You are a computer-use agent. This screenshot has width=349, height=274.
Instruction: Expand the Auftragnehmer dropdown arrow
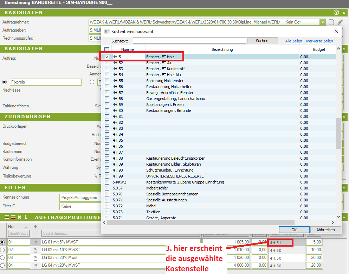(x=323, y=22)
